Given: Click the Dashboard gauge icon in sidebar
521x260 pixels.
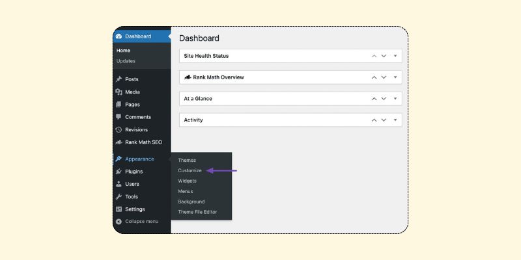Looking at the screenshot, I should [x=119, y=36].
